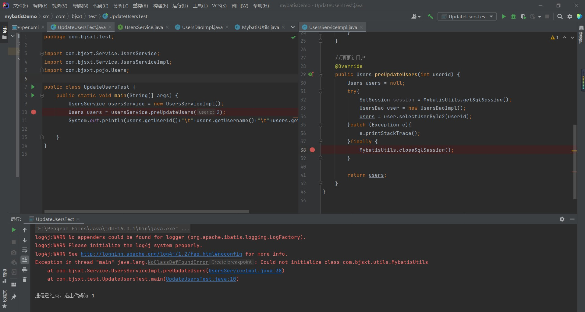The image size is (585, 312).
Task: Open the run options dropdown arrow
Action: pos(540,17)
